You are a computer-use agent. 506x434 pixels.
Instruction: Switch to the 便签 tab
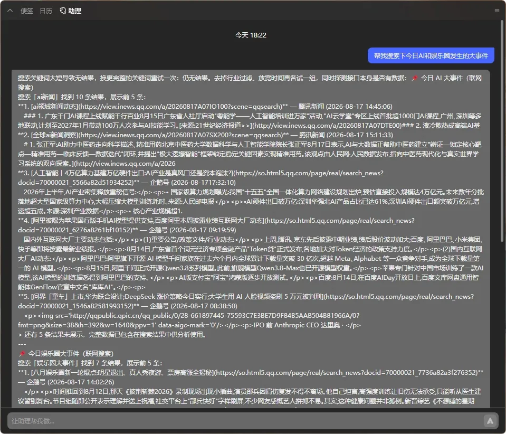click(x=27, y=11)
